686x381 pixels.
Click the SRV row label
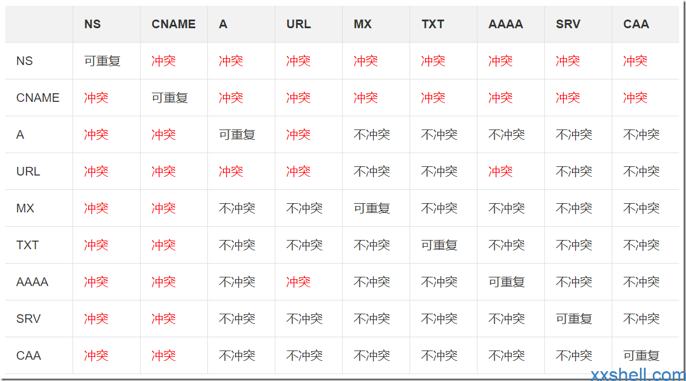(29, 319)
